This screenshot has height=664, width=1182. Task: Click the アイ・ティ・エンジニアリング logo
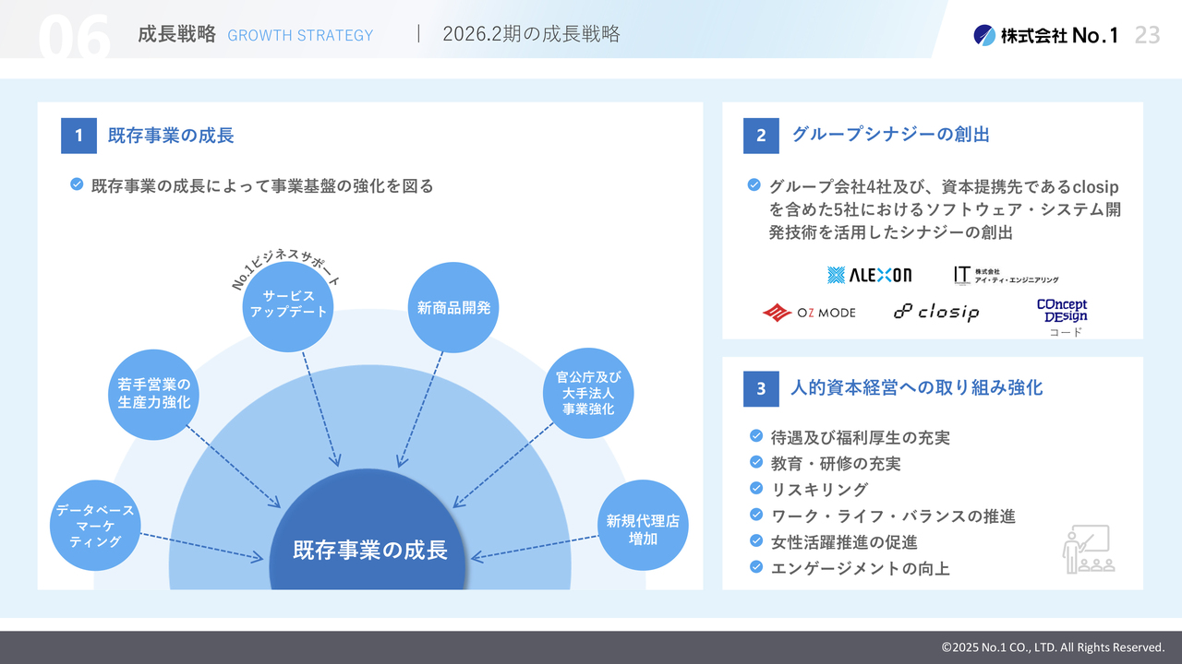(x=1007, y=275)
